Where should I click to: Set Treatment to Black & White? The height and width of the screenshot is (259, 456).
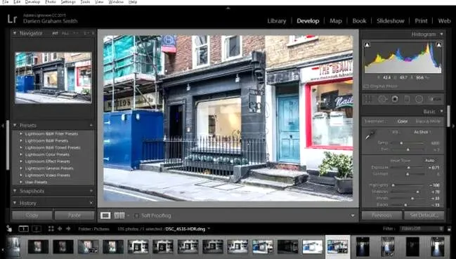point(428,121)
